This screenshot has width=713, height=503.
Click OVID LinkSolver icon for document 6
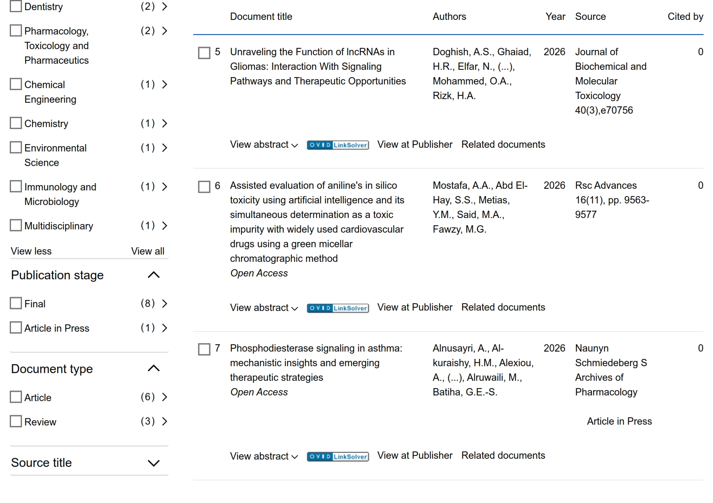(337, 308)
